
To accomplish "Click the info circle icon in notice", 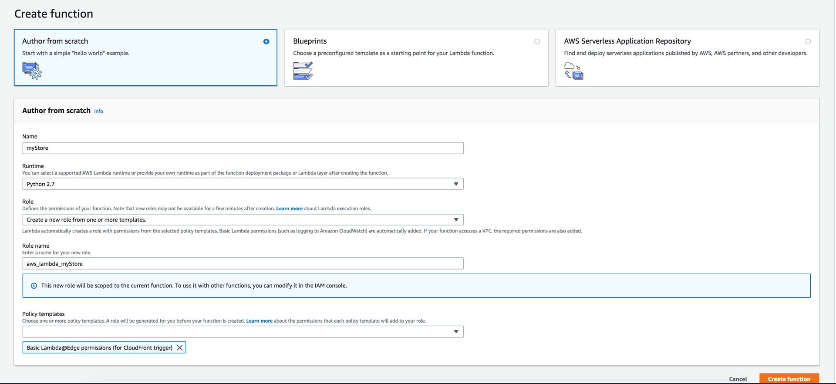I will 34,286.
